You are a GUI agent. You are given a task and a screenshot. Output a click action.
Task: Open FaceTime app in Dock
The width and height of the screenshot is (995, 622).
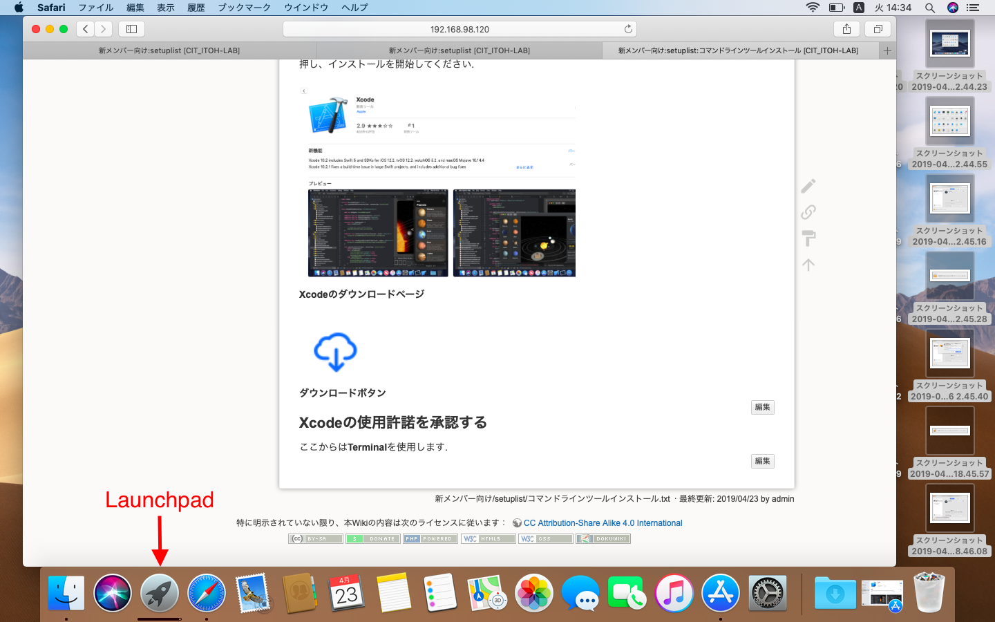627,593
